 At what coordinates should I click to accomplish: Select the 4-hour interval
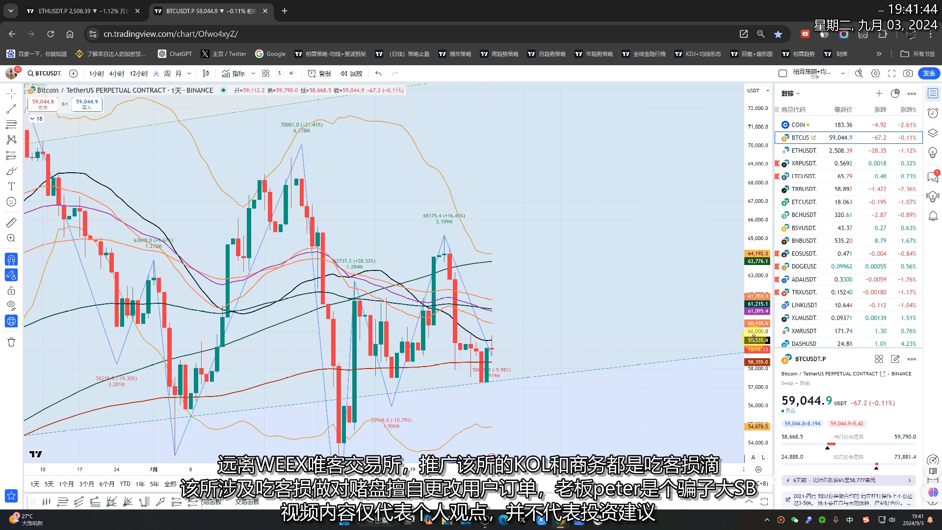click(x=116, y=74)
